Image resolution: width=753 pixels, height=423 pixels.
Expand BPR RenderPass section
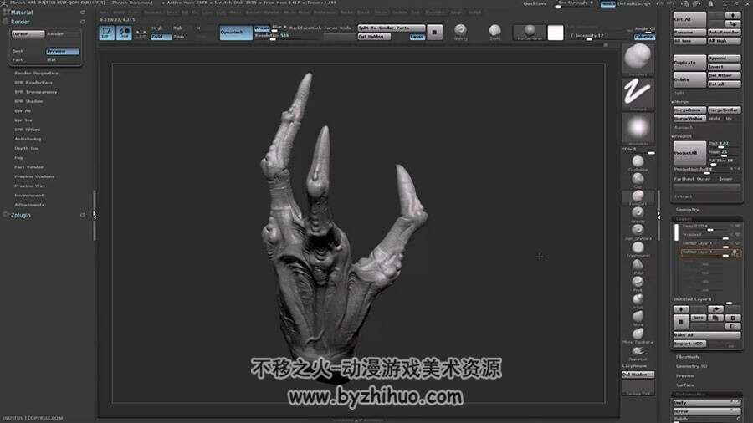(33, 83)
